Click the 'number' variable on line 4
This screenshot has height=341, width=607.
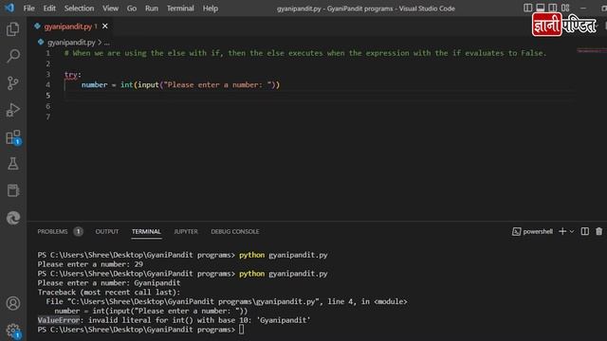point(94,84)
